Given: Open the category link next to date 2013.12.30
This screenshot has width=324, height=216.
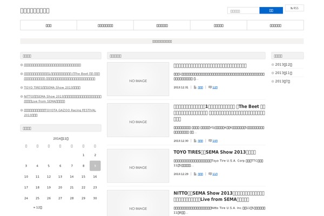Looking at the screenshot, I should 200,141.
